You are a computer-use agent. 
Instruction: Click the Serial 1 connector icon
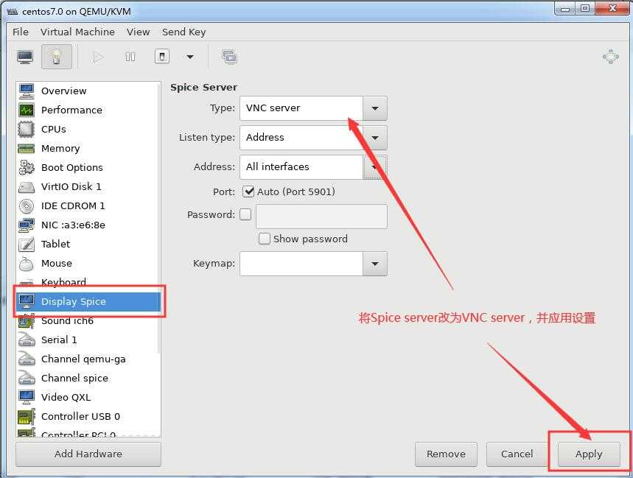pyautogui.click(x=27, y=340)
